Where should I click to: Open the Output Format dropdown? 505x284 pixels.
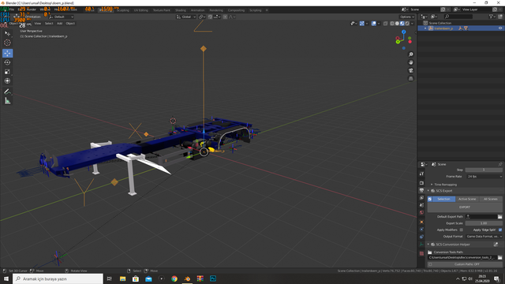point(484,237)
